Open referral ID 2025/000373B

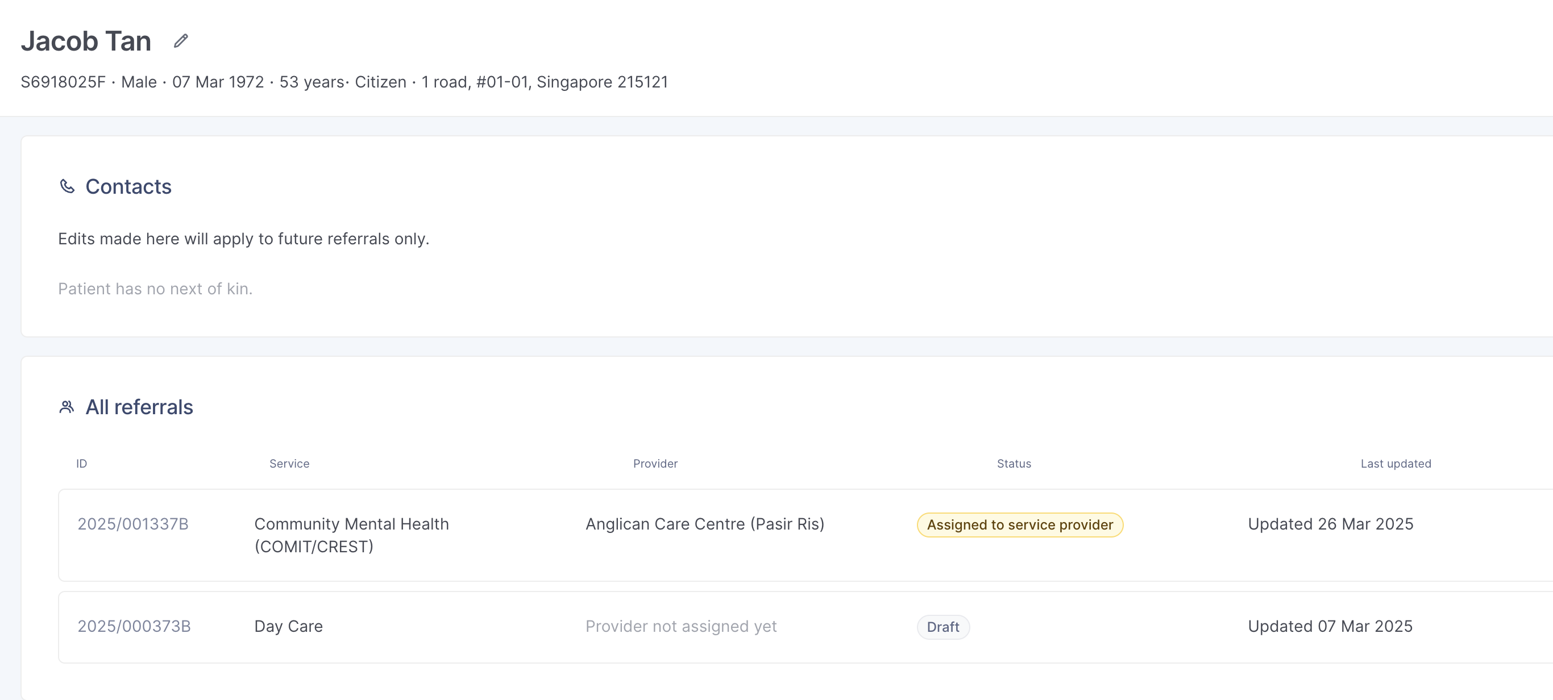[134, 627]
